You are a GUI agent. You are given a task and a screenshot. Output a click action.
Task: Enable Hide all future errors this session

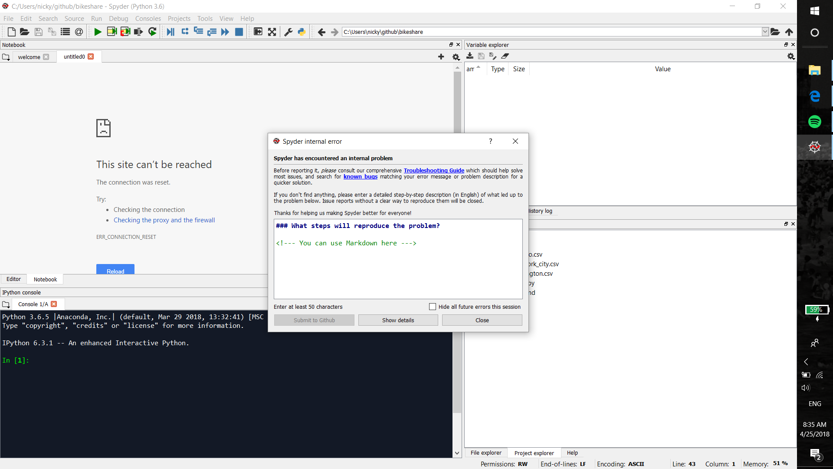[x=432, y=307]
